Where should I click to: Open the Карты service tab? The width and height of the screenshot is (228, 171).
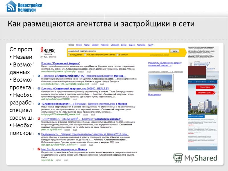click(x=87, y=45)
